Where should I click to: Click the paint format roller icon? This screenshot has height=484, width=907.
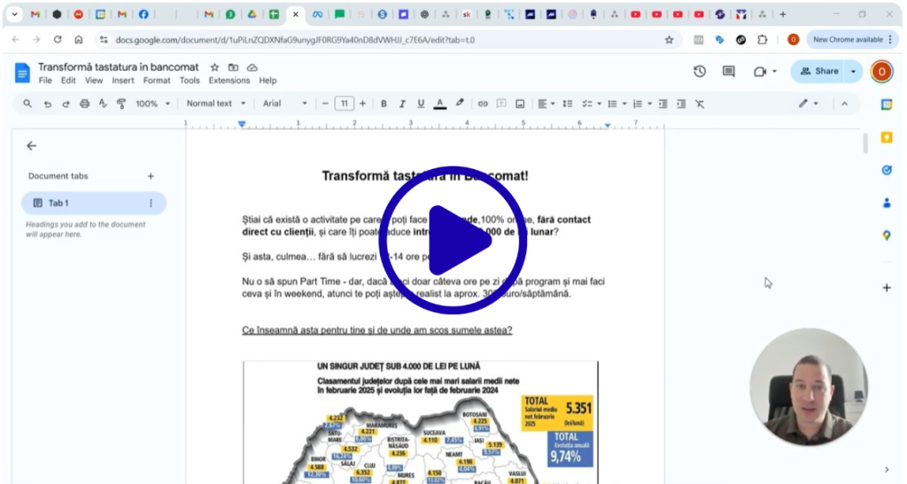(121, 104)
